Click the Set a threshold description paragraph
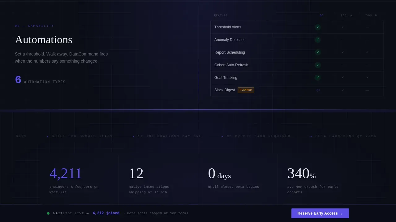 pos(61,58)
